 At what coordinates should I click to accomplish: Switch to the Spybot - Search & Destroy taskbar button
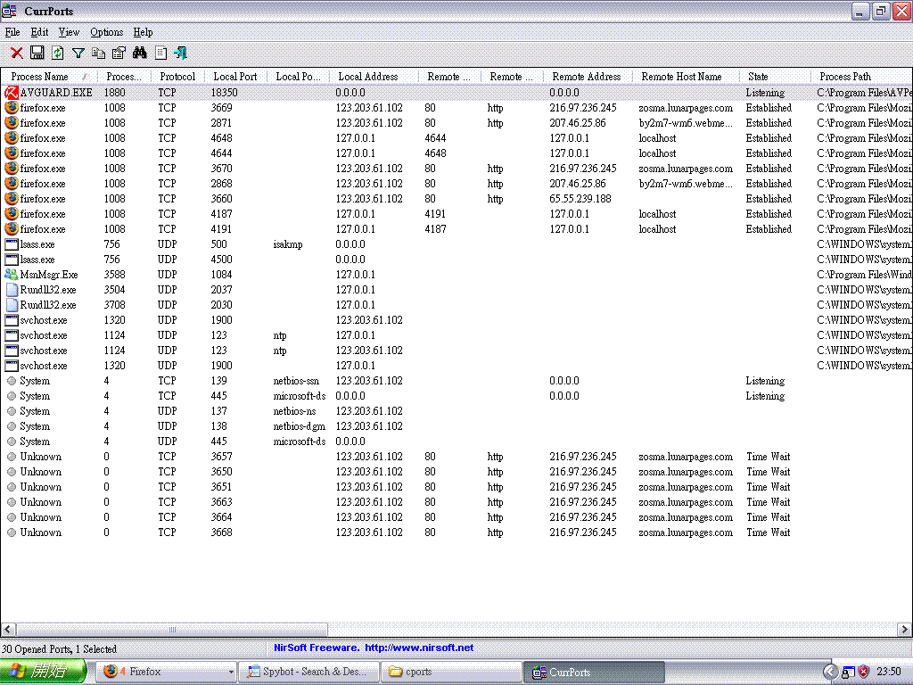(308, 672)
